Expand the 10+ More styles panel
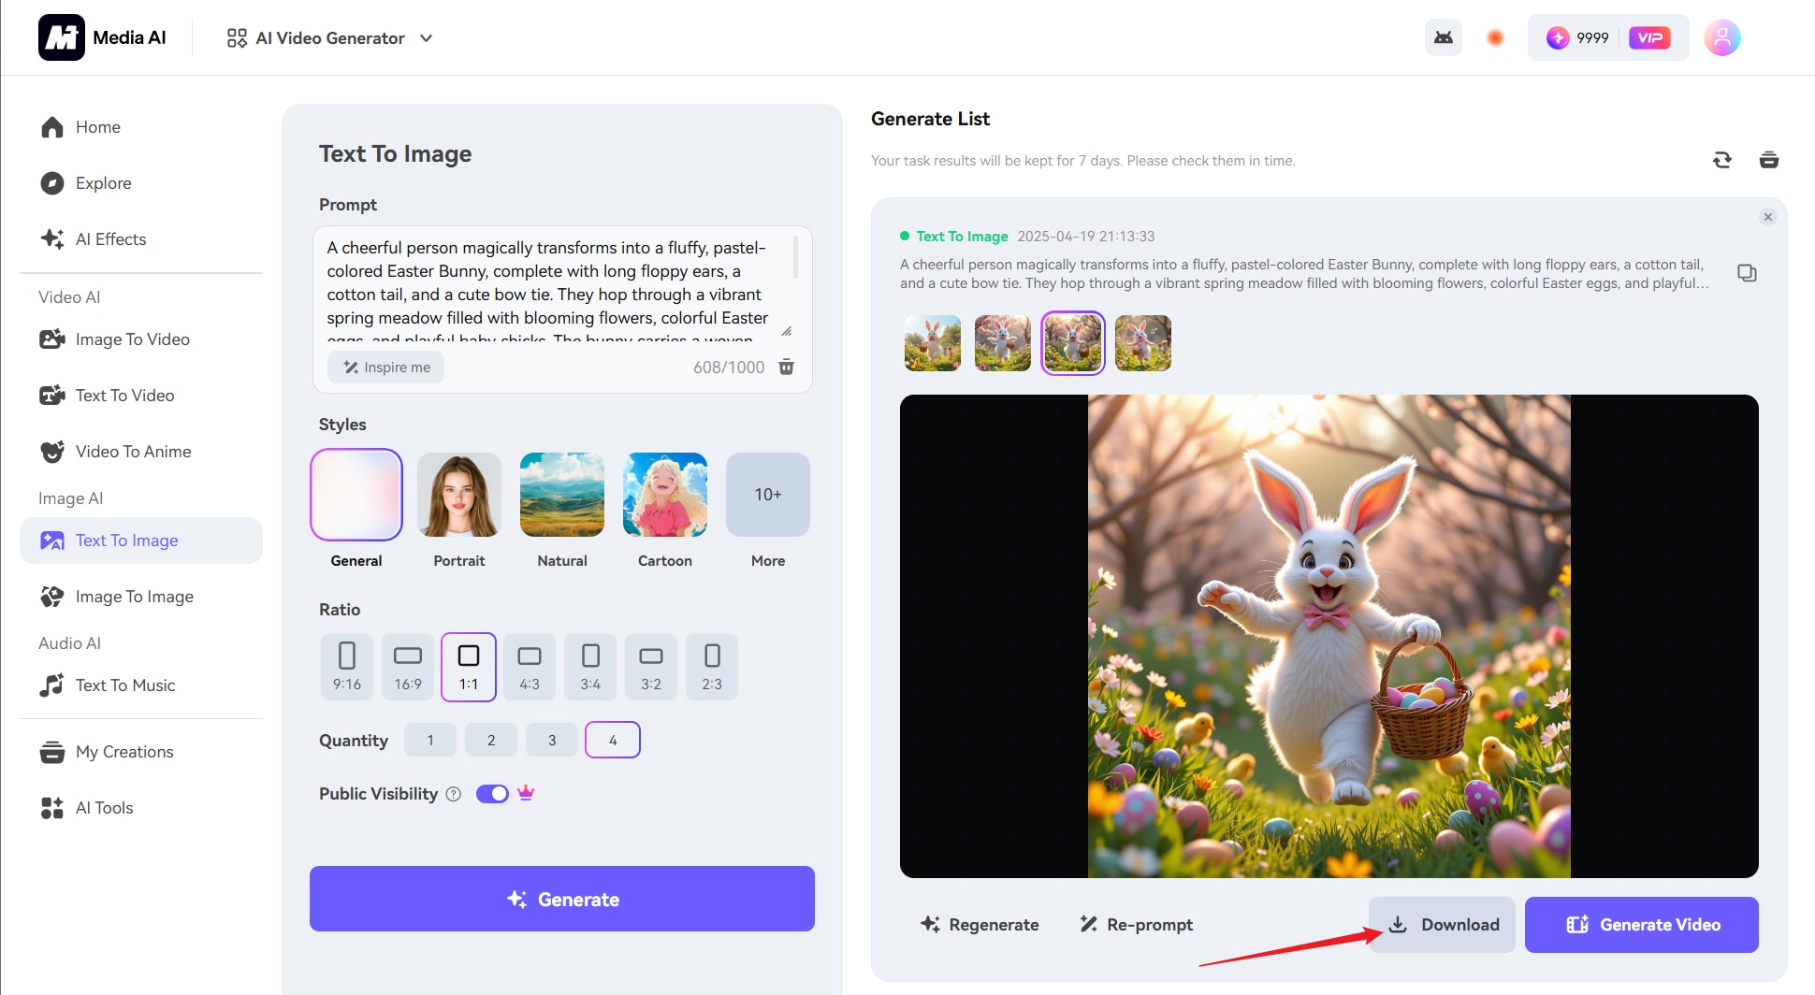This screenshot has height=995, width=1815. pos(767,495)
